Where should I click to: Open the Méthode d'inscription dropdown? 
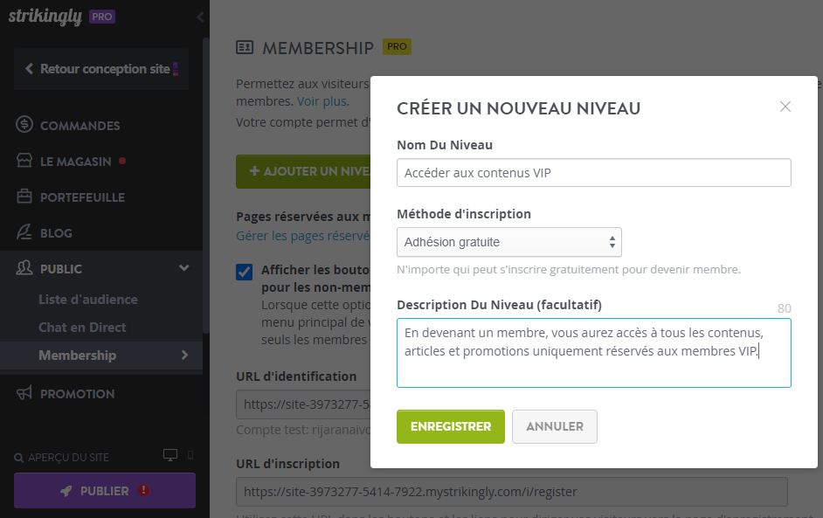pos(509,242)
